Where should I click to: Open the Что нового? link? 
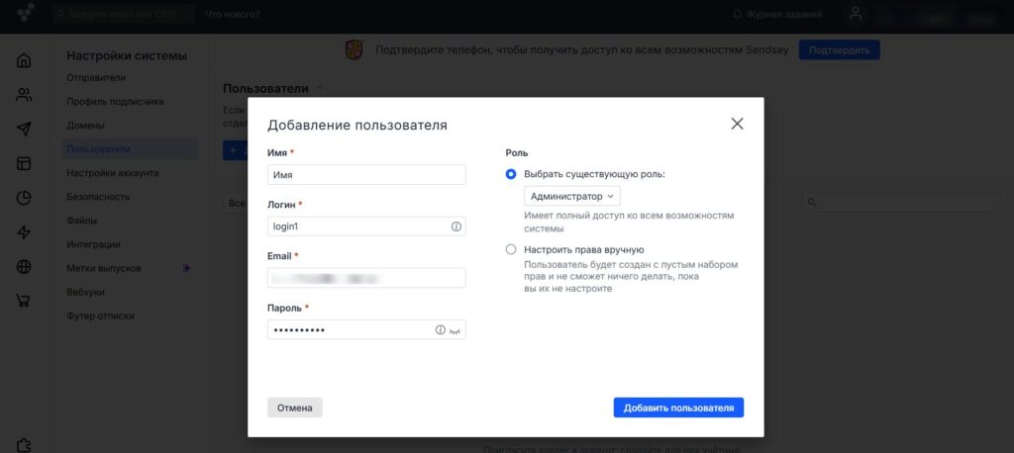coord(232,14)
